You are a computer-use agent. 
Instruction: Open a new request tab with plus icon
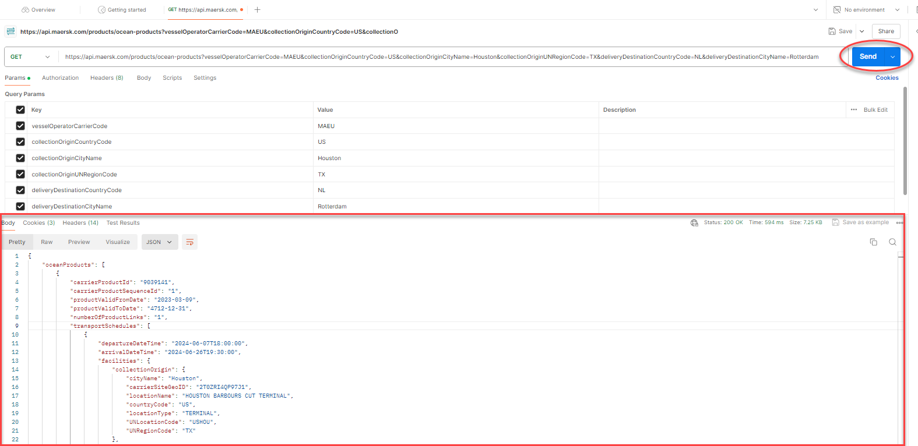[x=257, y=10]
